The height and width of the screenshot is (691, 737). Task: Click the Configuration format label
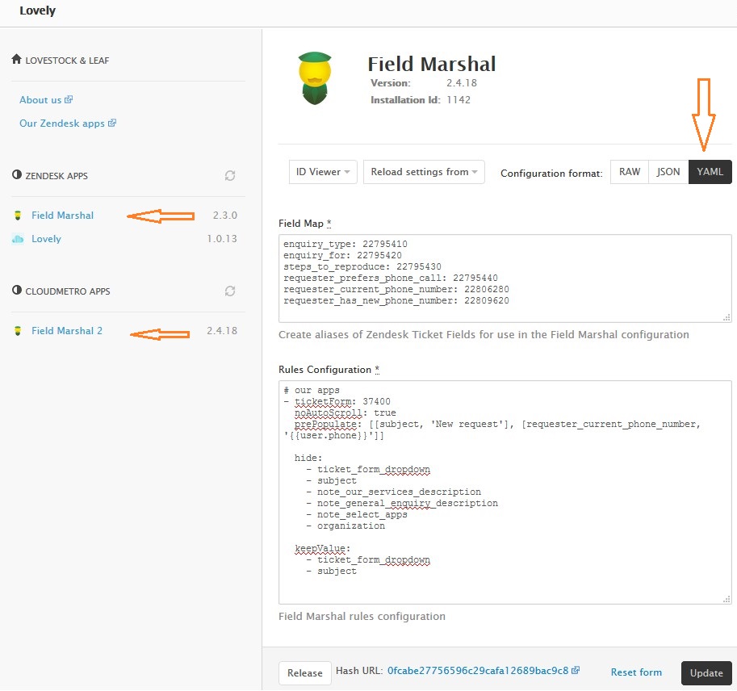click(551, 174)
